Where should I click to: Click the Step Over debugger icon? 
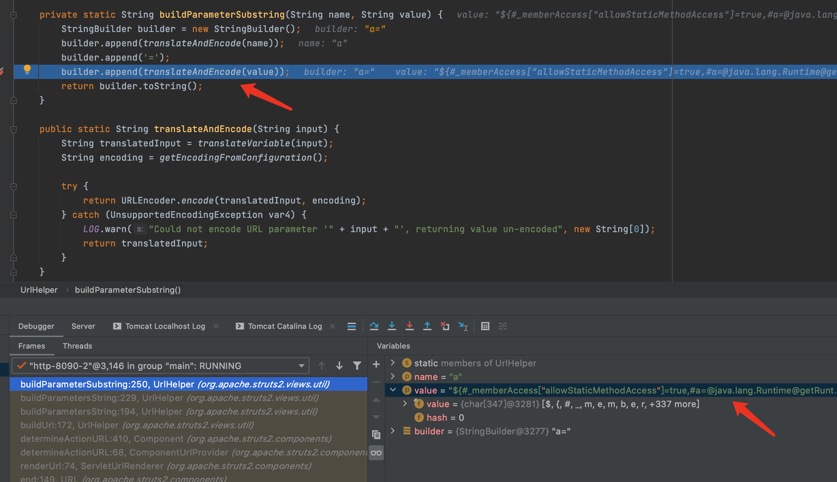click(374, 326)
